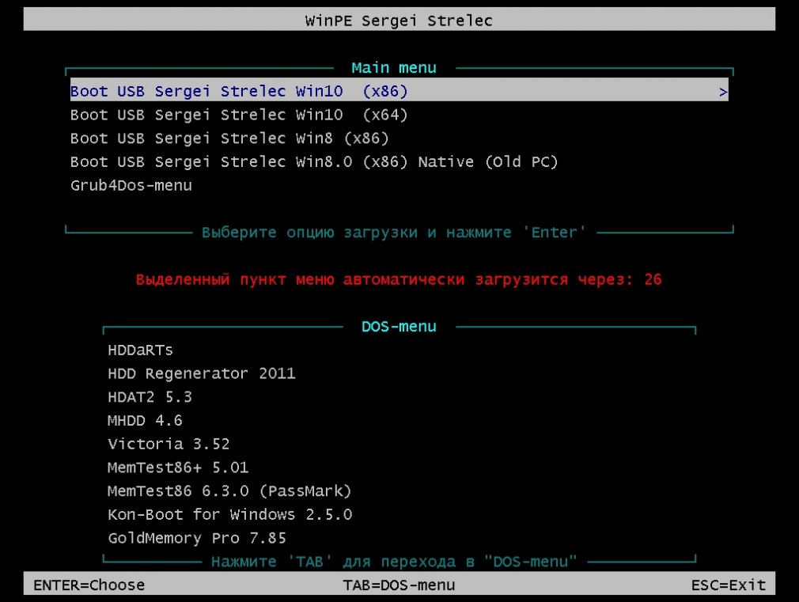Open the Grub4Dos-menu entry
This screenshot has width=799, height=602.
[131, 185]
